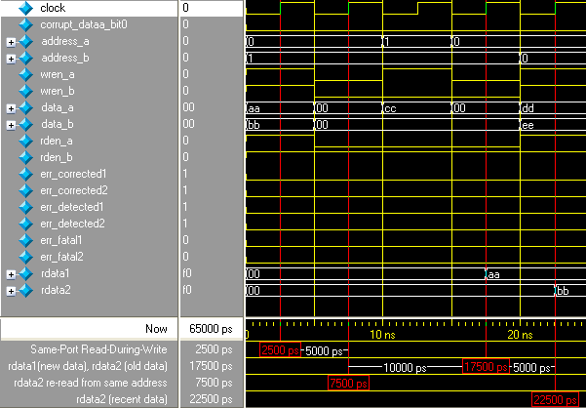
Task: Click the 'aa' value on rdata1 waveform
Action: click(x=494, y=274)
